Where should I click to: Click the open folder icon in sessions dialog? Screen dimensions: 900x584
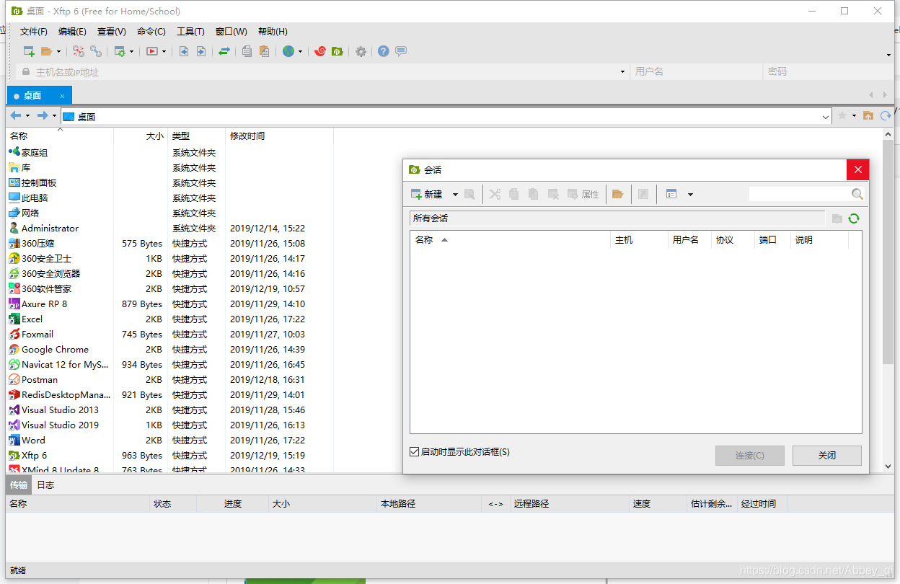(617, 194)
